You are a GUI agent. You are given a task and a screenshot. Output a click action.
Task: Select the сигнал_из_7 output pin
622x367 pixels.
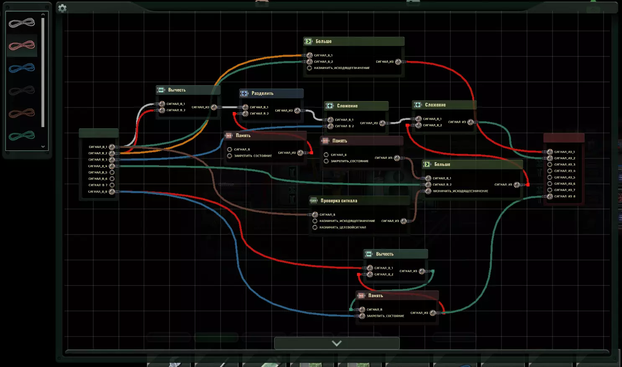[550, 190]
